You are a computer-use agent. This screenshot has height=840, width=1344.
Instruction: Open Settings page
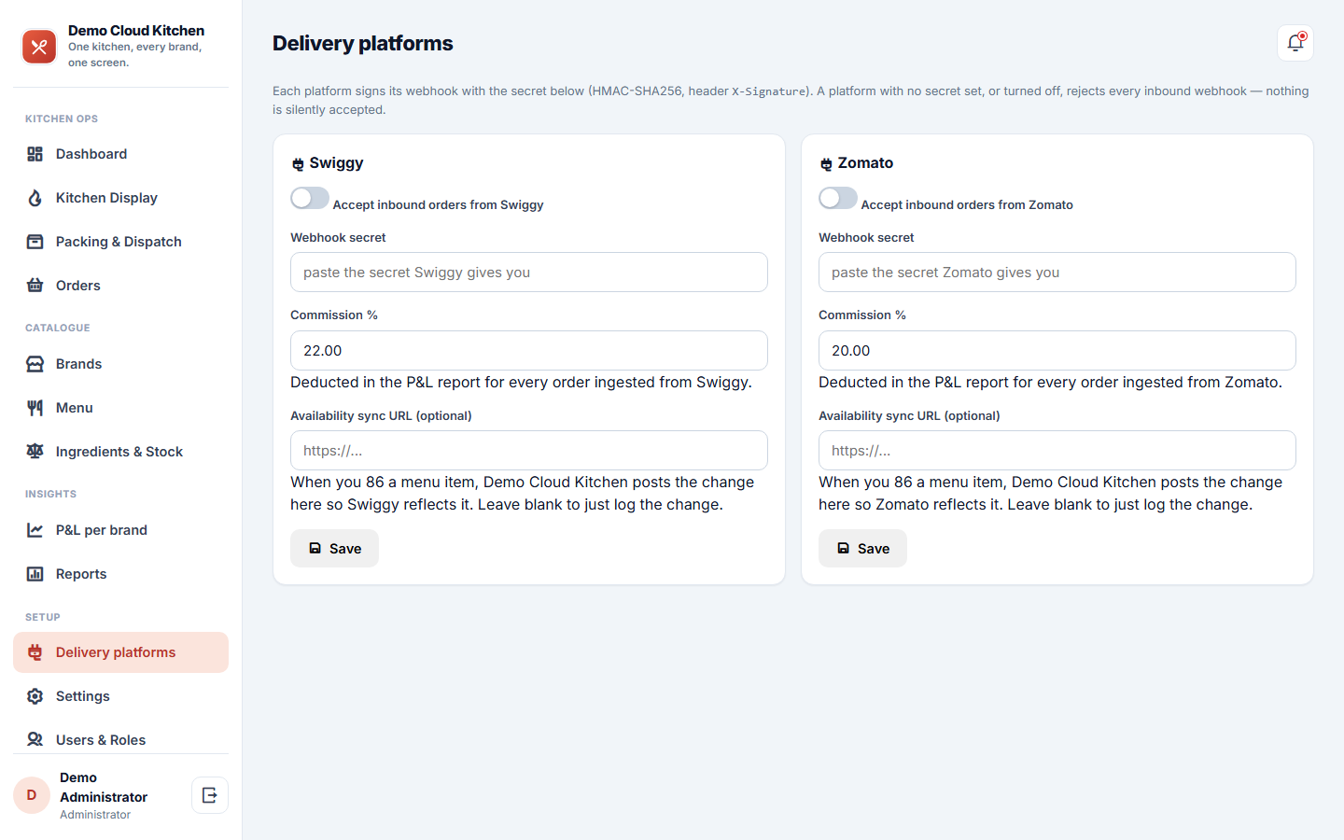120,696
